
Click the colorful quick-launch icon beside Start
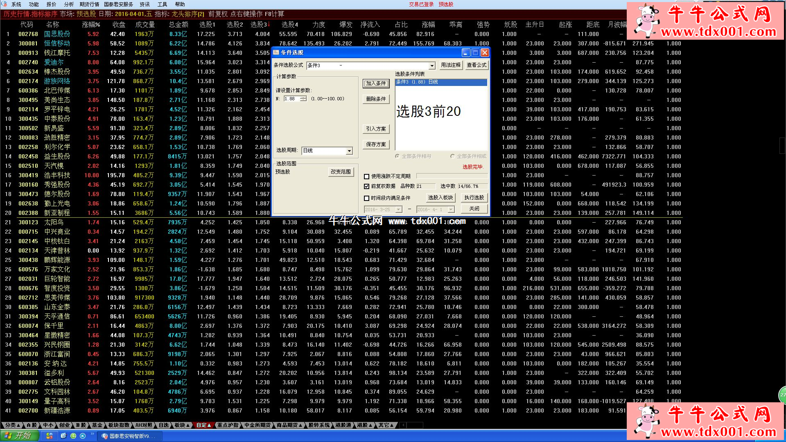click(50, 436)
